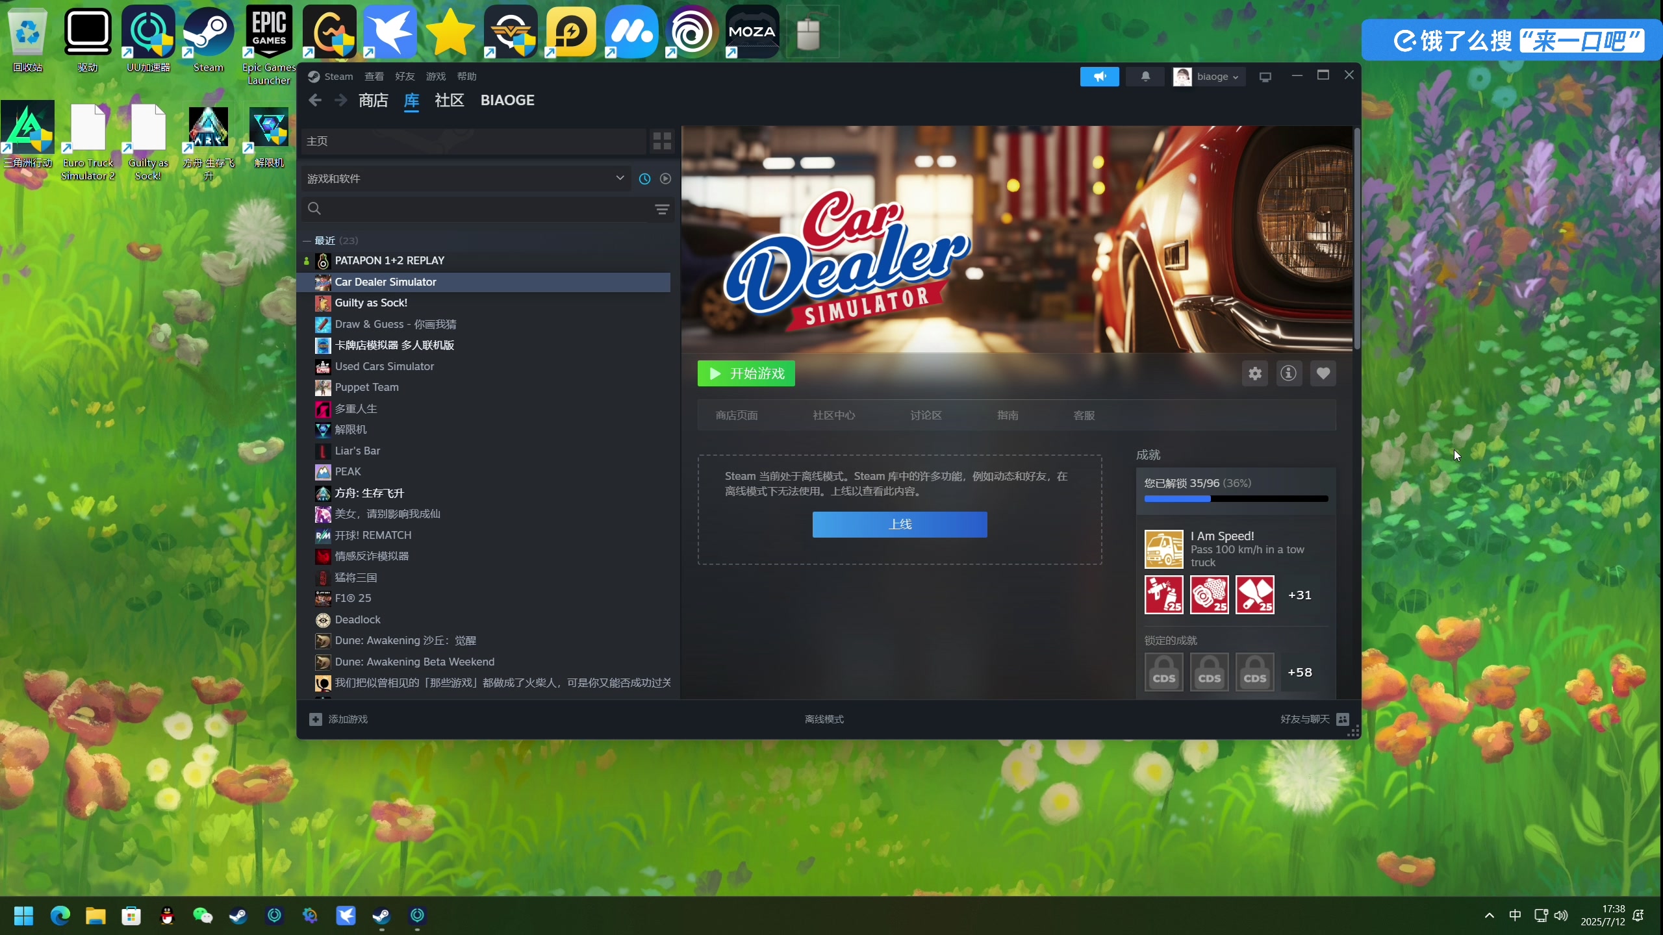1663x935 pixels.
Task: Open the Recycle Bin on the desktop
Action: (x=27, y=39)
